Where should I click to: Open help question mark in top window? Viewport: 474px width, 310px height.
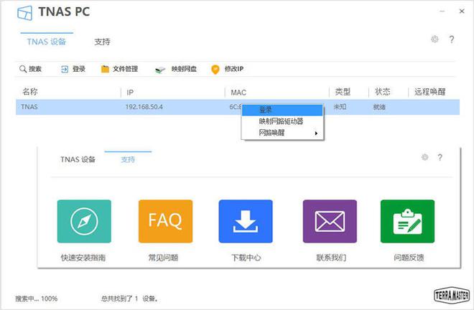pyautogui.click(x=451, y=39)
